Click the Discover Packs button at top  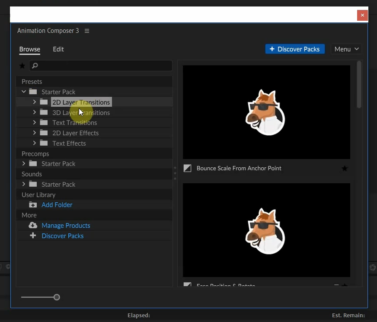click(294, 49)
